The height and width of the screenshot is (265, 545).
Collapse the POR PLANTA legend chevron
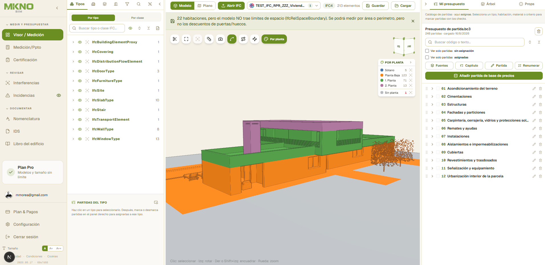411,62
